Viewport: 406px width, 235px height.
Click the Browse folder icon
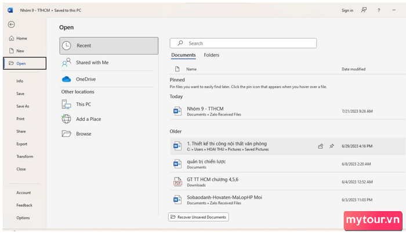(67, 133)
